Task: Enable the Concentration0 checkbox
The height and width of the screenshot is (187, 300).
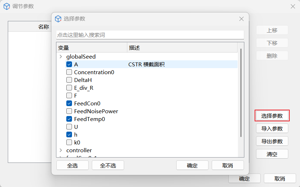Action: pos(69,72)
